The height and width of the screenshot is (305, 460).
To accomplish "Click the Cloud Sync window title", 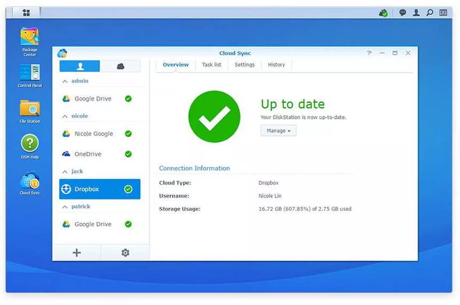I will [235, 53].
